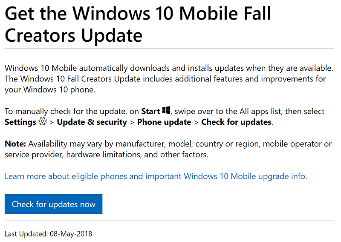The image size is (341, 242).
Task: Click the Settings gear icon
Action: coord(42,121)
